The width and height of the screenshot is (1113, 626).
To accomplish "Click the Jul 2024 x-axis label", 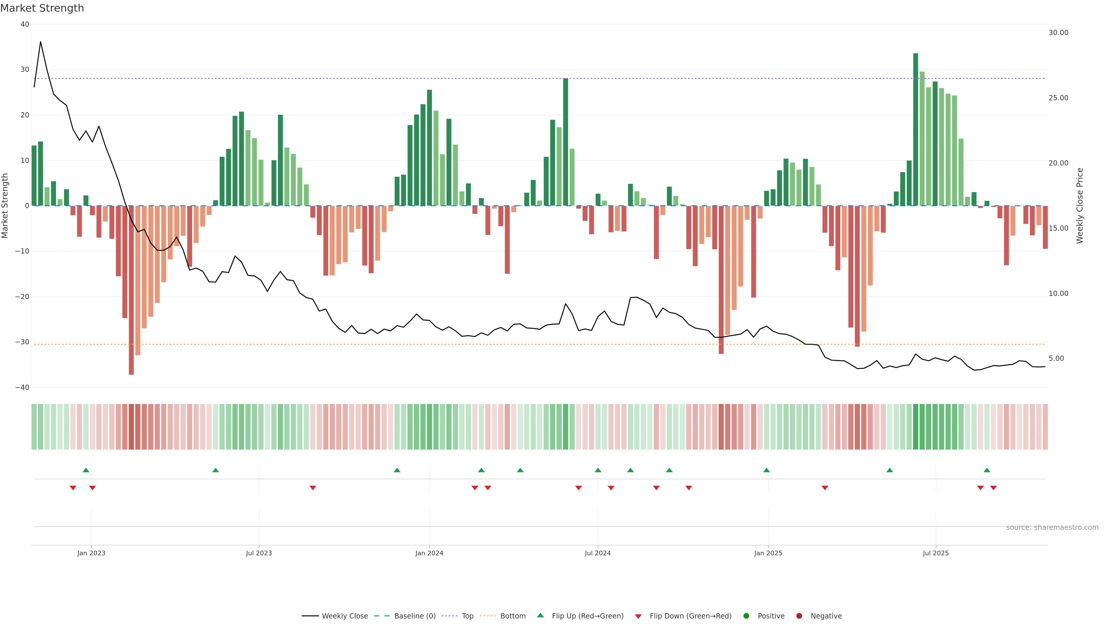I will (598, 553).
